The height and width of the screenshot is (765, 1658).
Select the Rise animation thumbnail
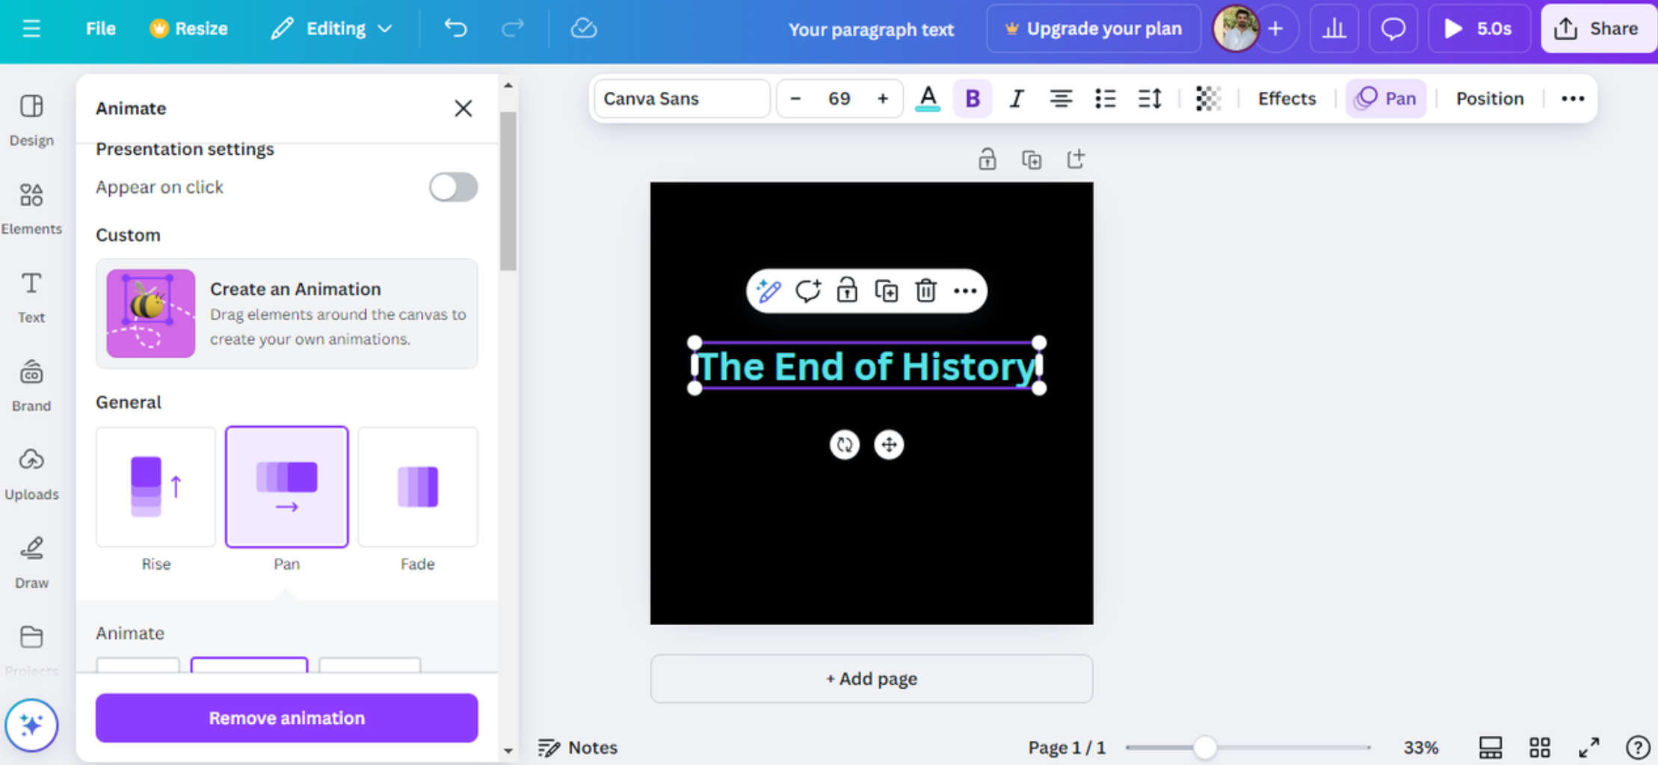pos(155,486)
